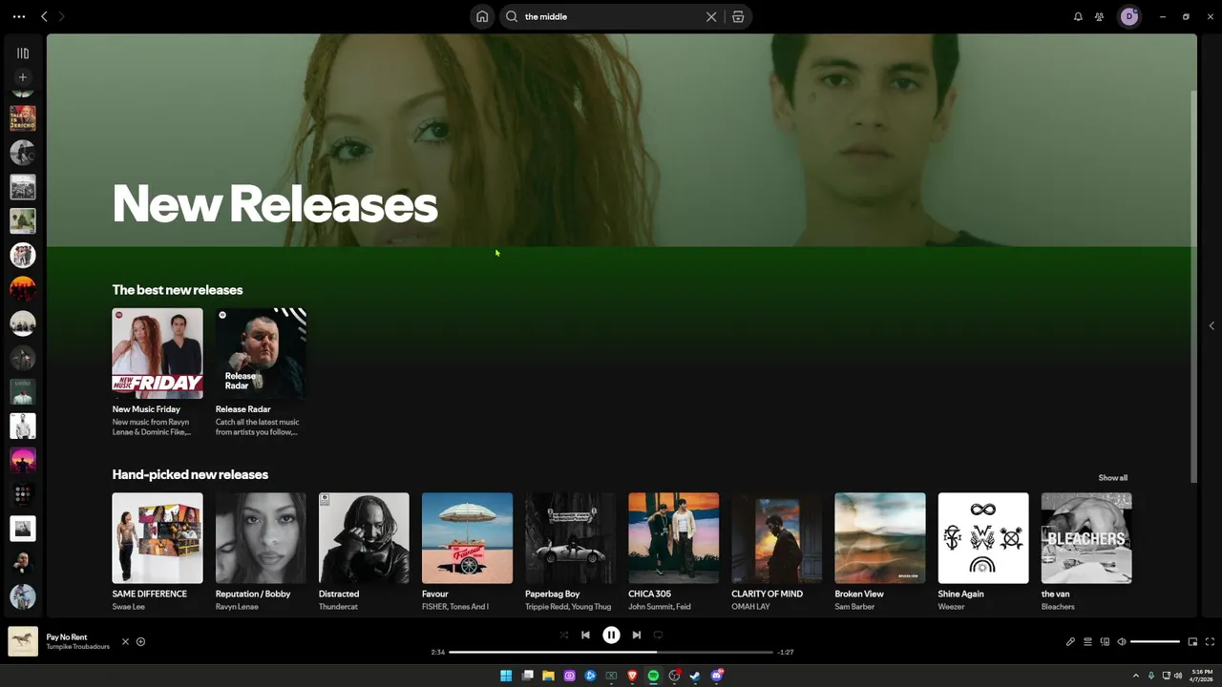
Task: Go to artist Thundercat
Action: click(337, 607)
